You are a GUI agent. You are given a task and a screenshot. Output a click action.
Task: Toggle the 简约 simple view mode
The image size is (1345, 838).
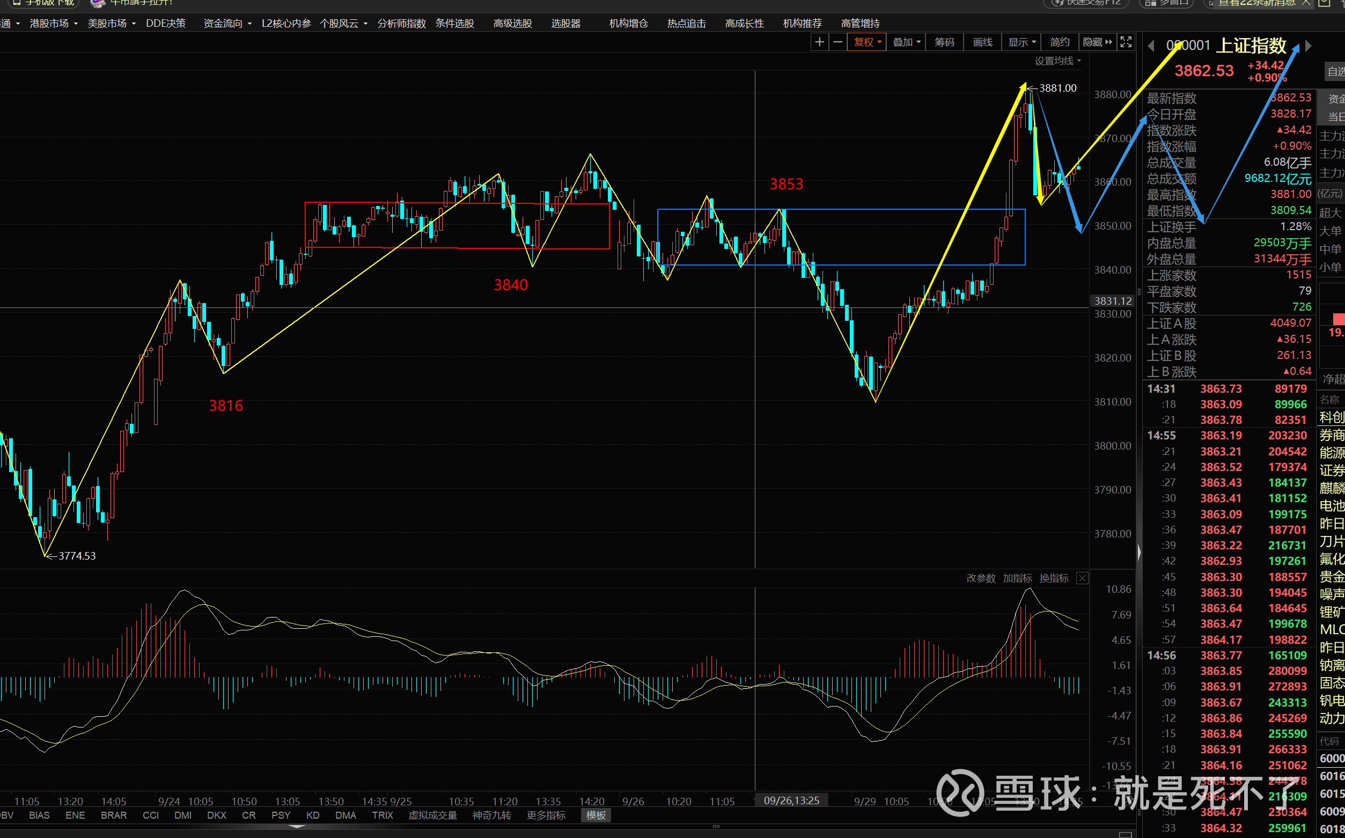(x=1060, y=42)
